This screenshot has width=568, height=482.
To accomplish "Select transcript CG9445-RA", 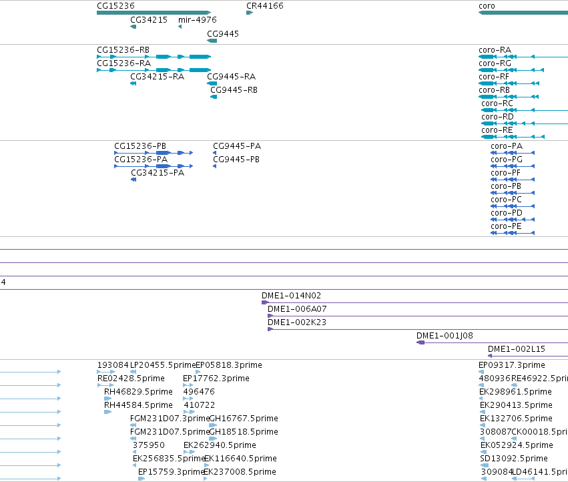I will (212, 83).
